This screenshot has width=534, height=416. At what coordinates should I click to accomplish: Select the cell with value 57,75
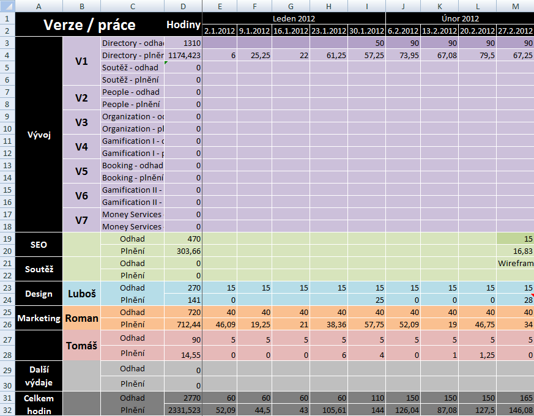click(x=367, y=324)
